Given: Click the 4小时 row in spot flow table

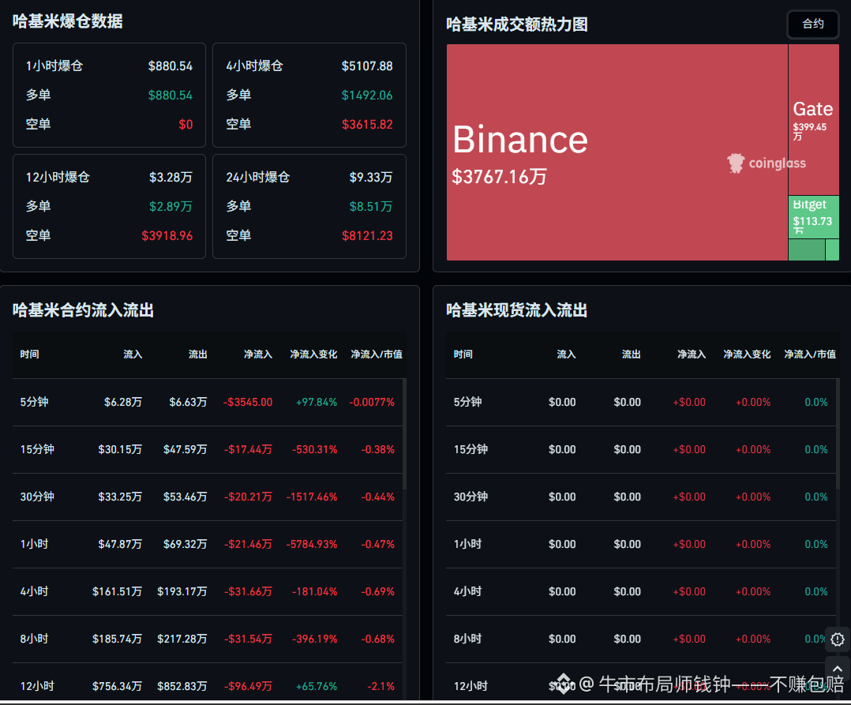Looking at the screenshot, I should 641,591.
